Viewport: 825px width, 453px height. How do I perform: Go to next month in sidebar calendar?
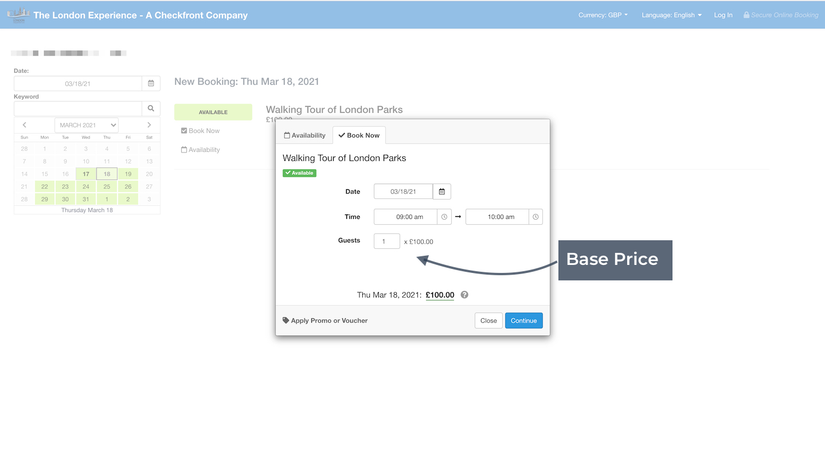(x=149, y=125)
